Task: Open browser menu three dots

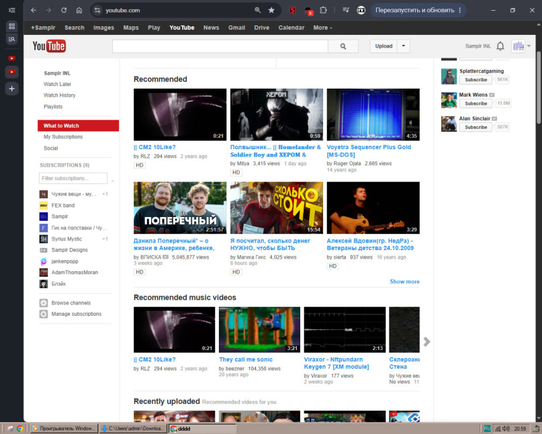Action: click(460, 10)
